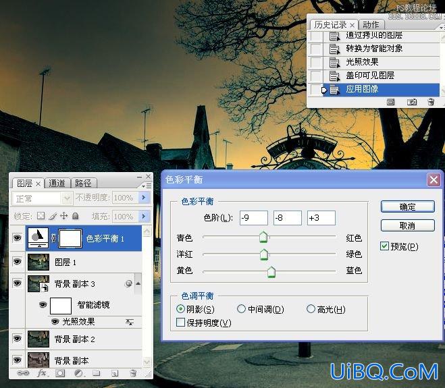Open the Layers panel flyout menu
The image size is (445, 388).
pyautogui.click(x=147, y=186)
